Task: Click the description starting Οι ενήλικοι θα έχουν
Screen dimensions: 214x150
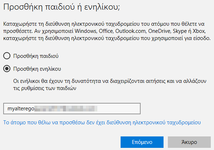Action: pyautogui.click(x=110, y=85)
